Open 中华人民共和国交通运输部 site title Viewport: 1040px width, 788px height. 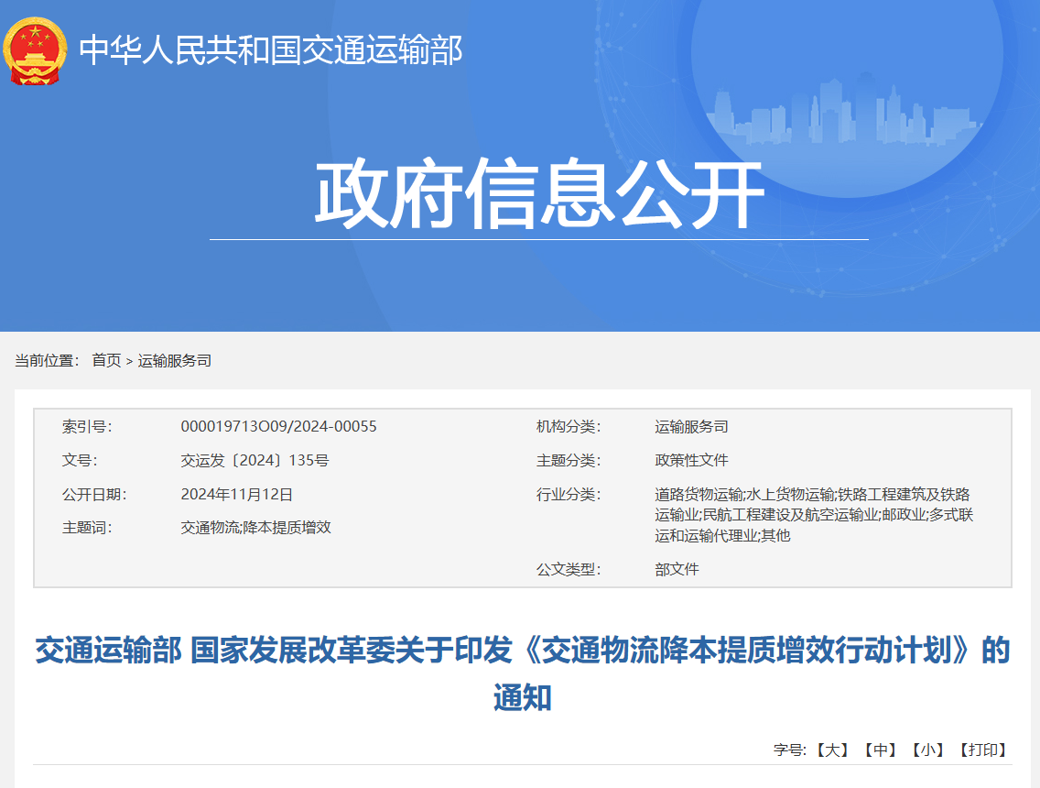(x=271, y=50)
